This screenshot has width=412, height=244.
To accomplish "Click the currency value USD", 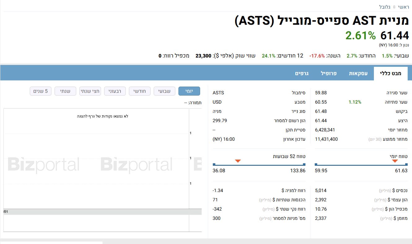I will [217, 102].
